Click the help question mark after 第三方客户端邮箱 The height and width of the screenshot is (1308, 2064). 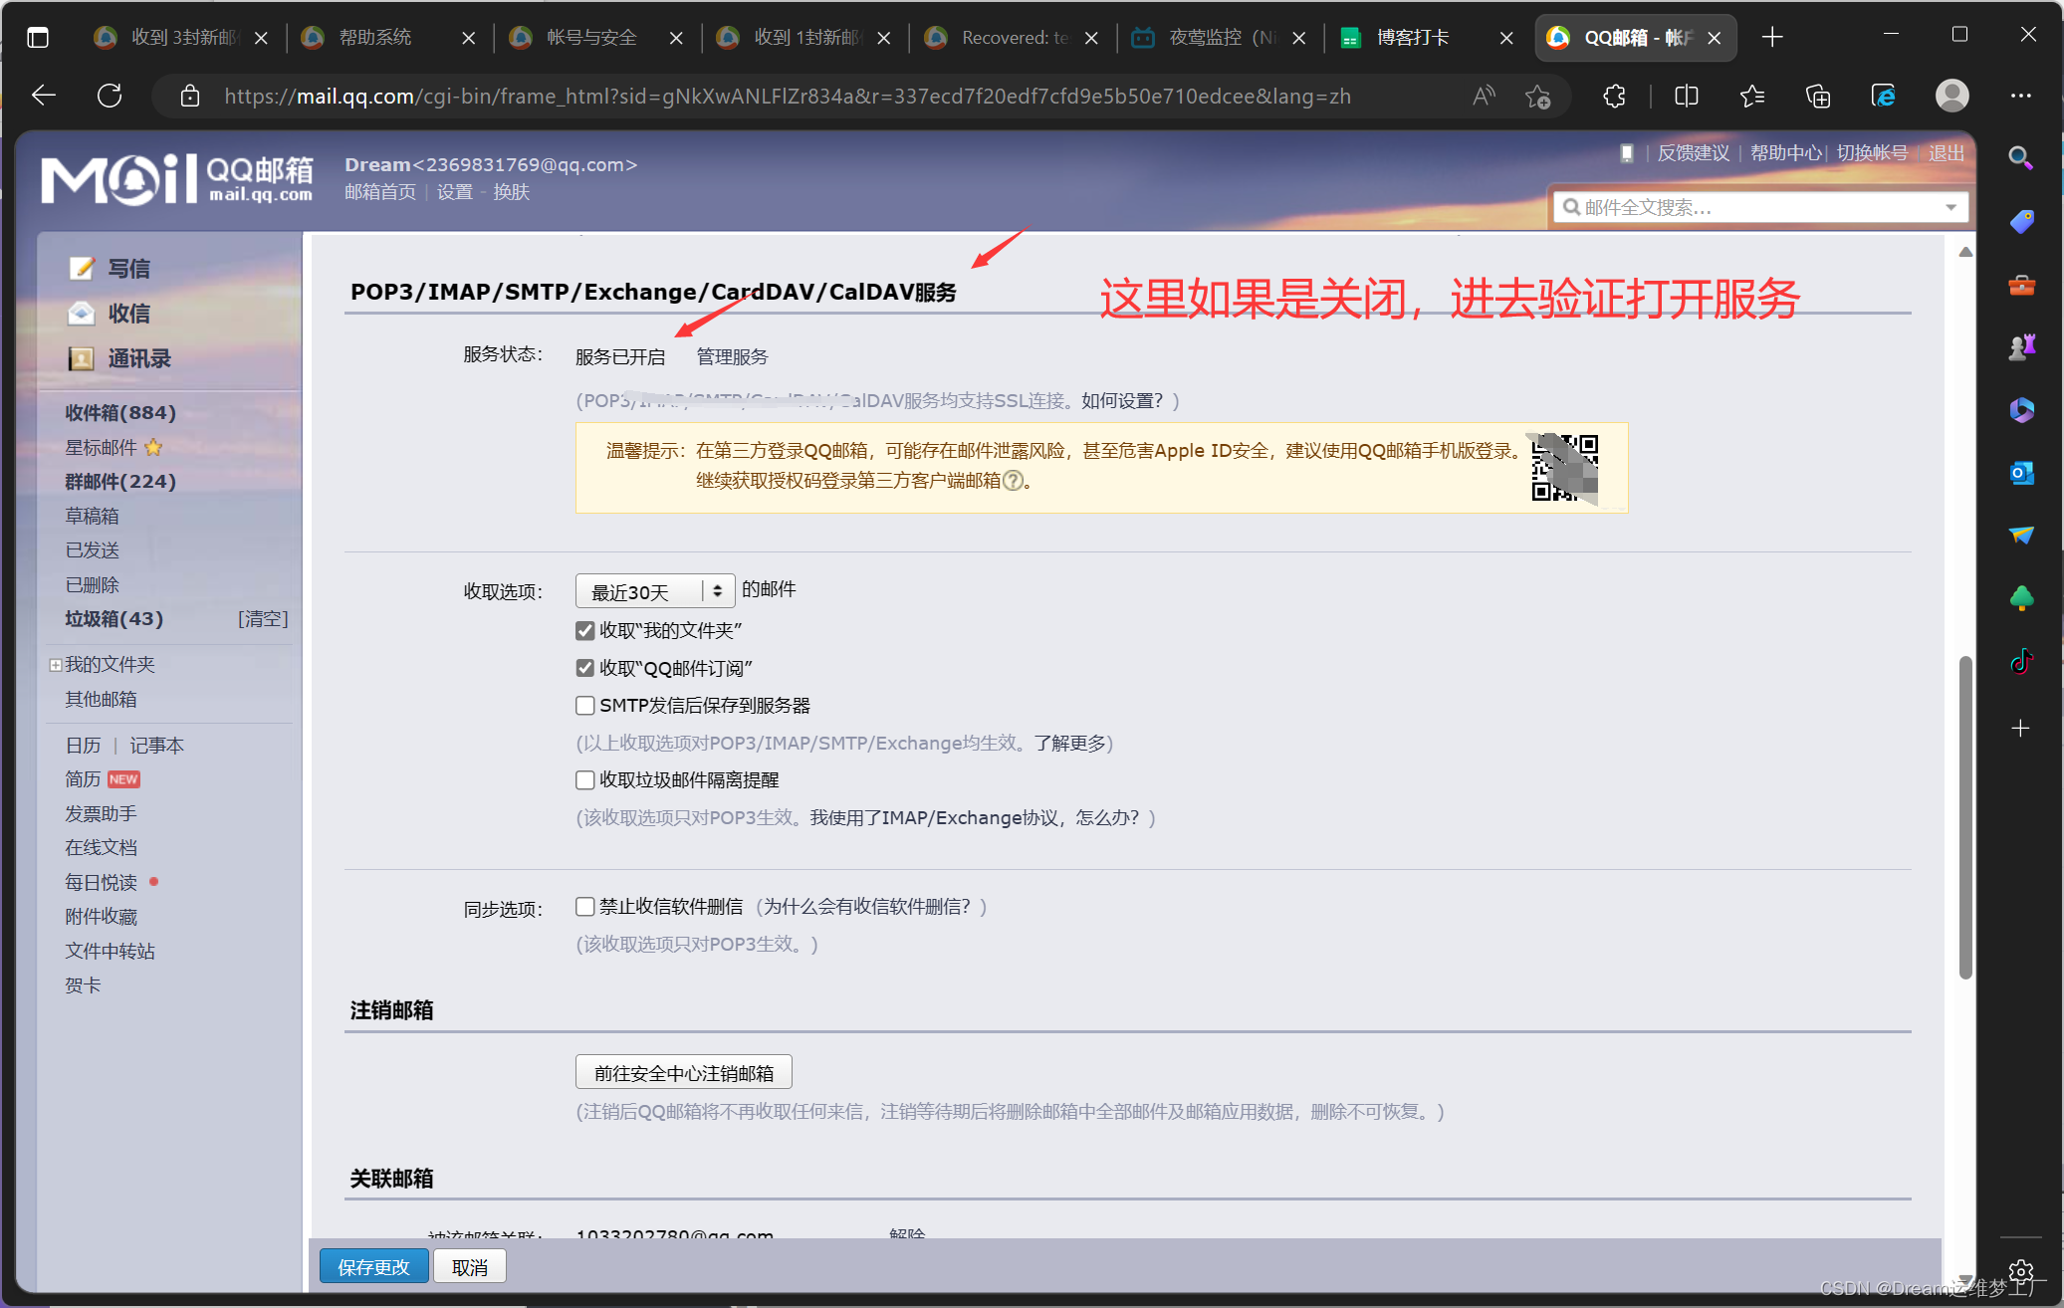click(x=1013, y=481)
